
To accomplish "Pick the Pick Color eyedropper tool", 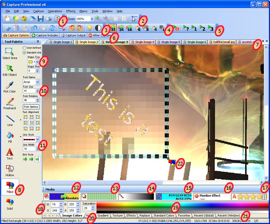I will (x=10, y=87).
